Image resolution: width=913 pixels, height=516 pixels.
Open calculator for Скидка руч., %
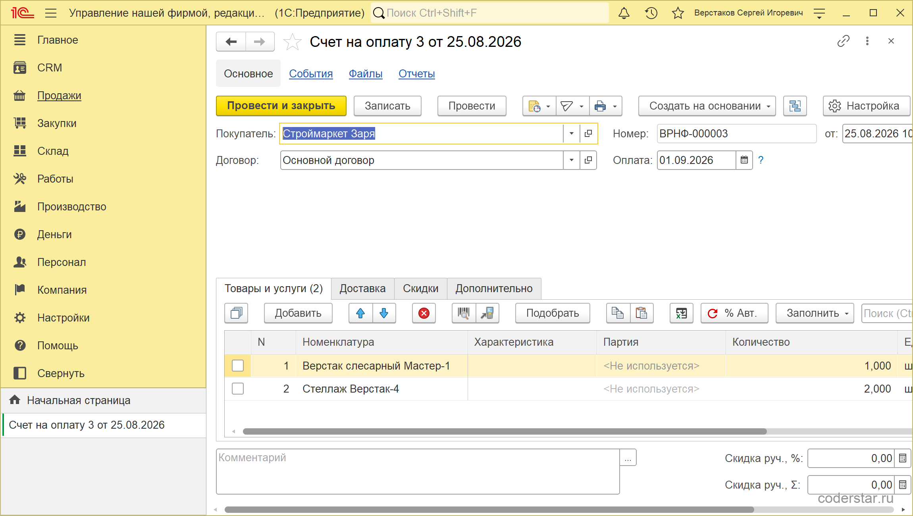tap(903, 458)
